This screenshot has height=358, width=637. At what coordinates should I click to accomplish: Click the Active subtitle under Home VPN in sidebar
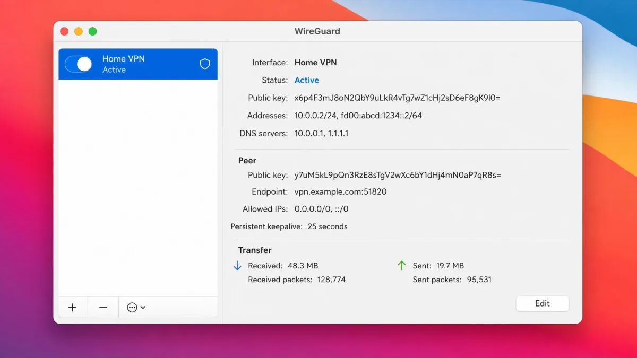pos(114,69)
